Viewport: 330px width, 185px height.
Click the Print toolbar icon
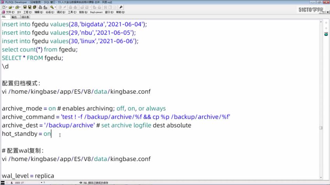click(40, 7)
